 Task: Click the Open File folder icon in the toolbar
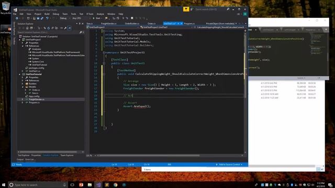34,18
